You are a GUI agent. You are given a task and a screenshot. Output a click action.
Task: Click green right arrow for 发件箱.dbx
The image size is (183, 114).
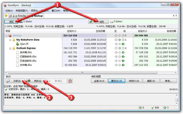(123, 52)
